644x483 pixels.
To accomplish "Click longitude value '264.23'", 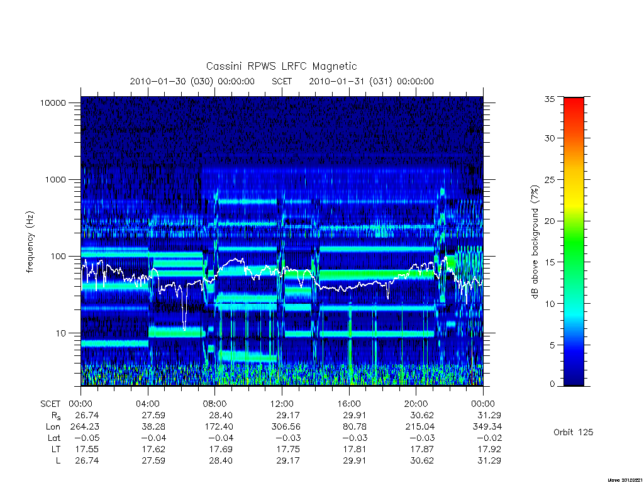I will pyautogui.click(x=85, y=427).
